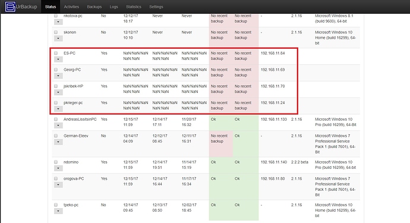Check the ES-PC row checkbox
Image resolution: width=410 pixels, height=223 pixels.
click(x=56, y=53)
